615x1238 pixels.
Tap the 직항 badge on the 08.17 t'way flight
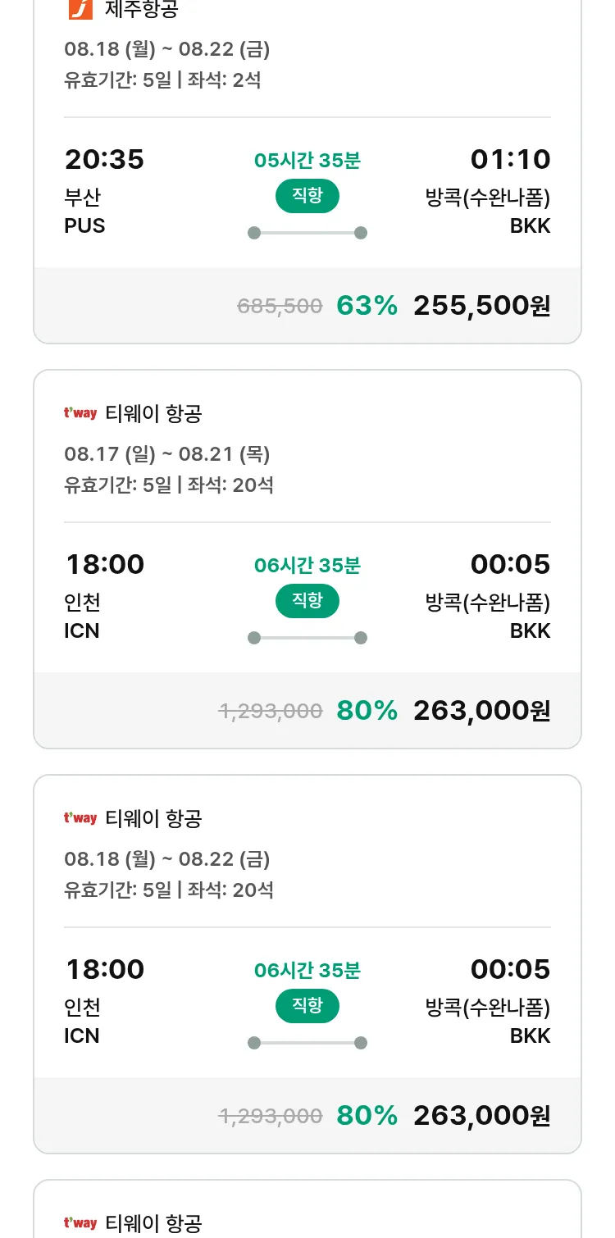[307, 602]
